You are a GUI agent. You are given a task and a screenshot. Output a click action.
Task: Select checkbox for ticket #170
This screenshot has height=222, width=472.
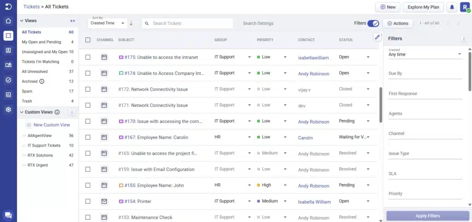click(x=88, y=121)
